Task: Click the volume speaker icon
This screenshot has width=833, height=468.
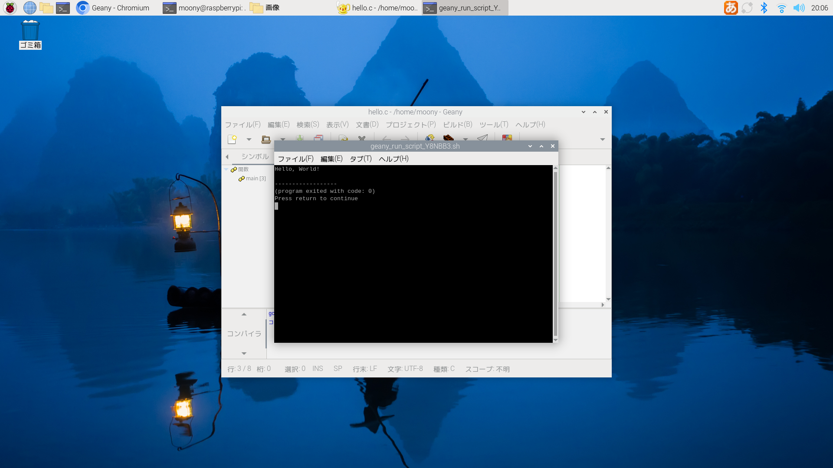Action: coord(798,8)
